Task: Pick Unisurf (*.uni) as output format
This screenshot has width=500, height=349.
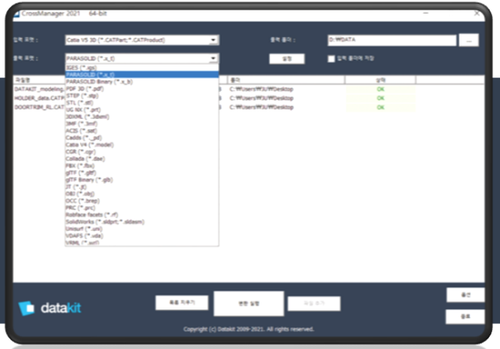Action: pyautogui.click(x=142, y=229)
